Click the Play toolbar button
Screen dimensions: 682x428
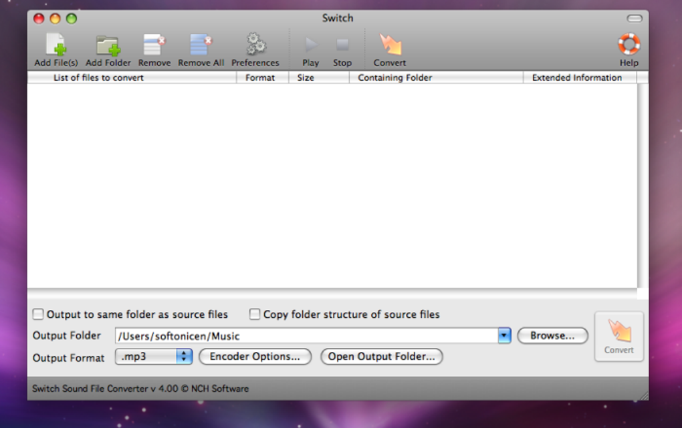(310, 44)
